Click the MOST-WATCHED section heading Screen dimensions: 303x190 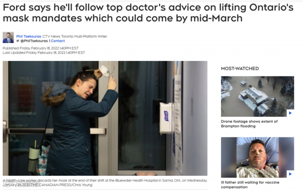pyautogui.click(x=240, y=69)
